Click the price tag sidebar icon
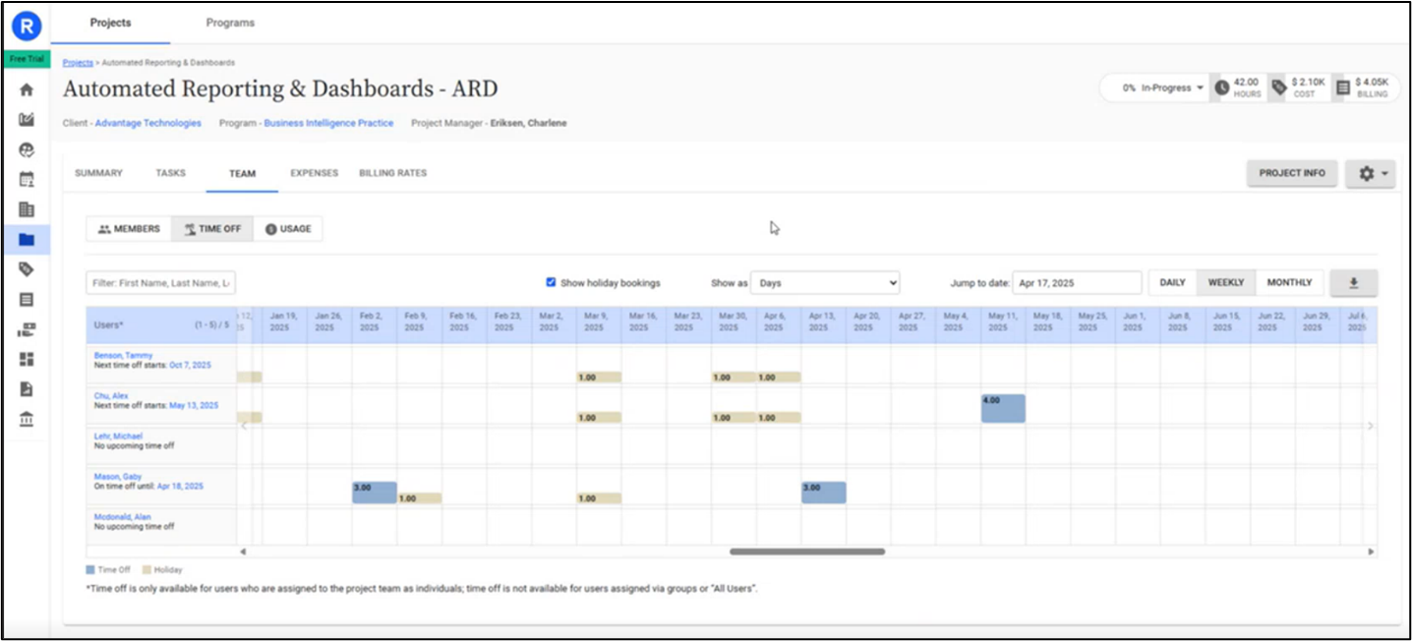1412x641 pixels. 27,269
